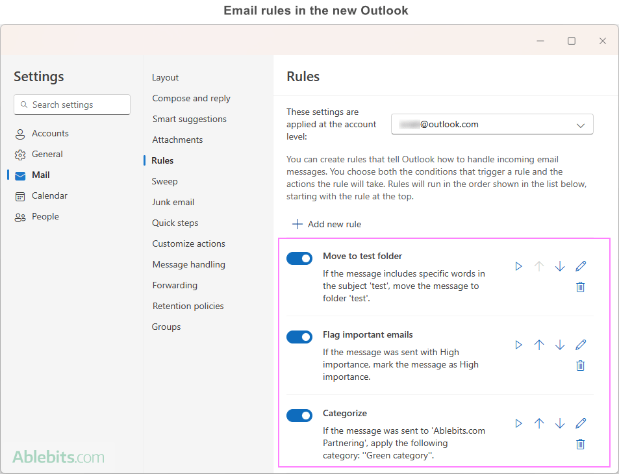Open Smart suggestions settings

[190, 119]
